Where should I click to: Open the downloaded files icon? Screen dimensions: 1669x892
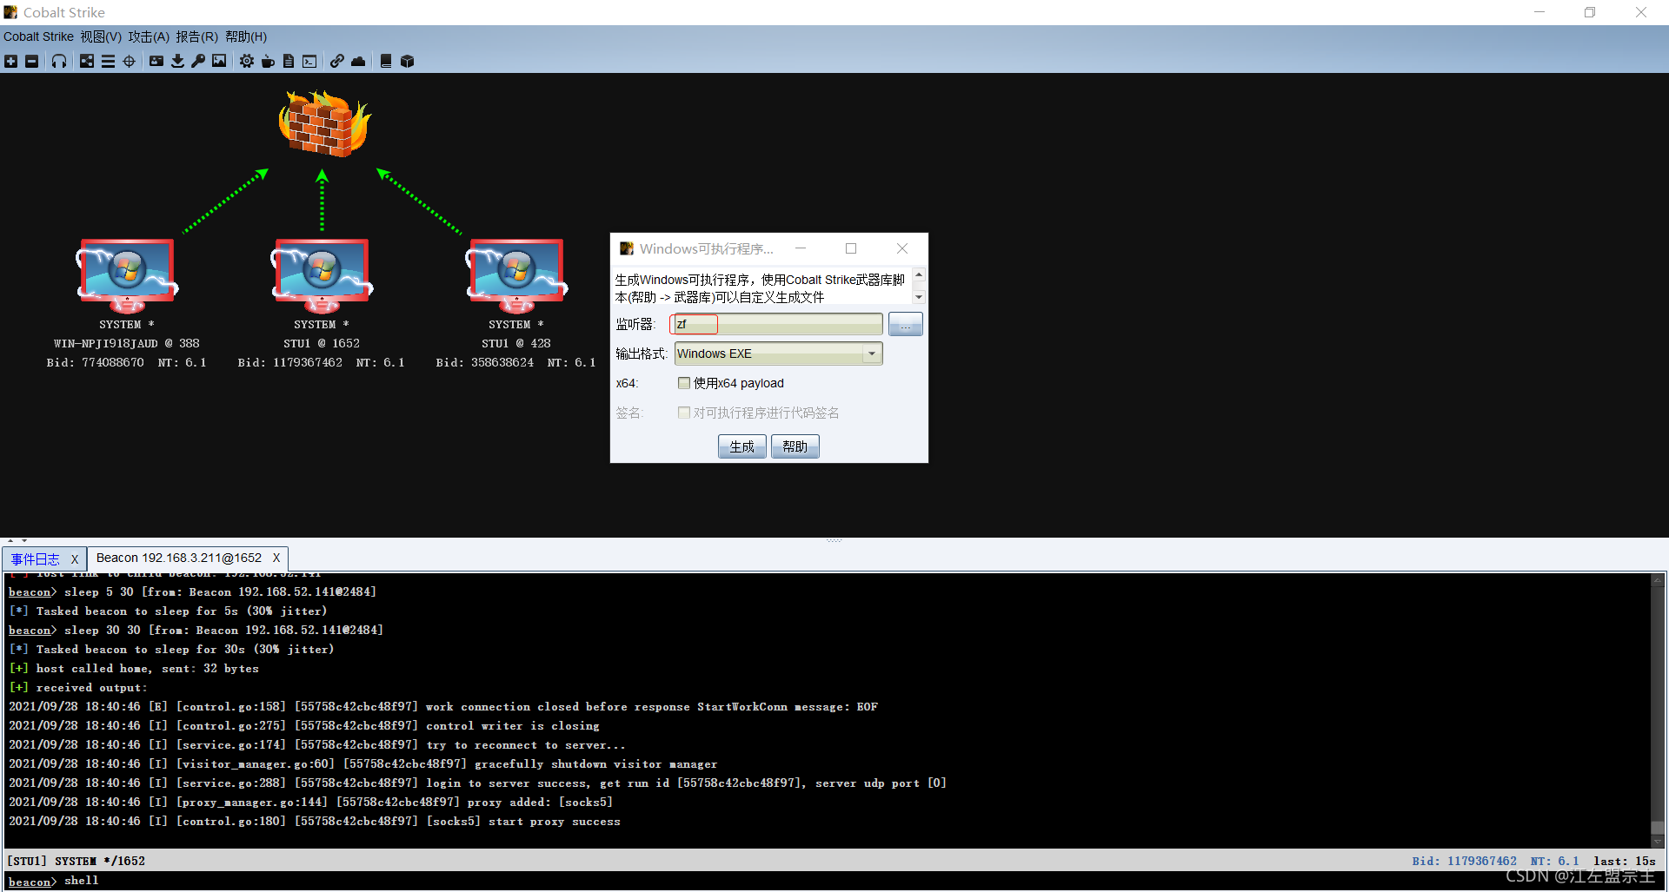tap(177, 61)
